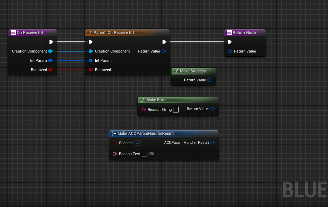Click the advanced display flag beside Reason Text
Viewport: 328px width, 207px height.
[x=151, y=154]
